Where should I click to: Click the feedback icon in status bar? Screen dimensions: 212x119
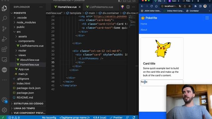[127, 118]
